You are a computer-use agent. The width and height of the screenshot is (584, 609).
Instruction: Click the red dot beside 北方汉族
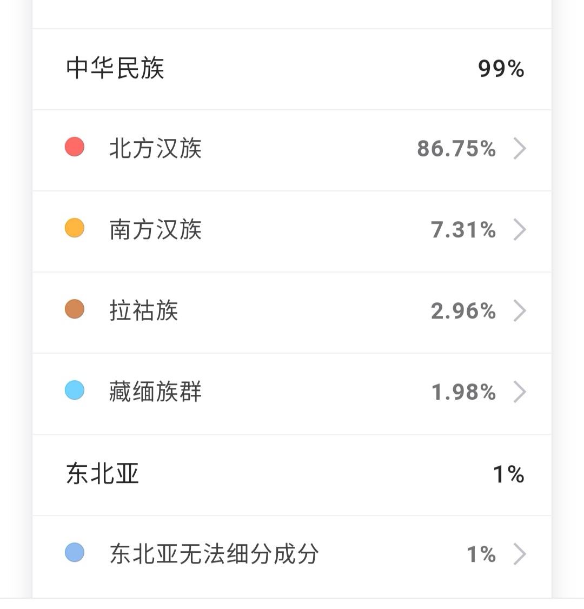75,147
